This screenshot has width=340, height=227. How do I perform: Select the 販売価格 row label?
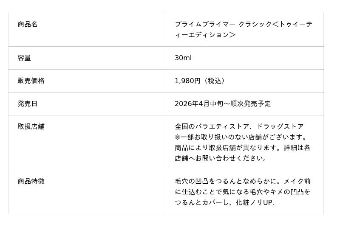tap(31, 81)
